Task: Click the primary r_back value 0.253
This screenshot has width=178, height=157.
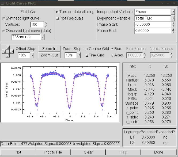Action: [x=149, y=122]
